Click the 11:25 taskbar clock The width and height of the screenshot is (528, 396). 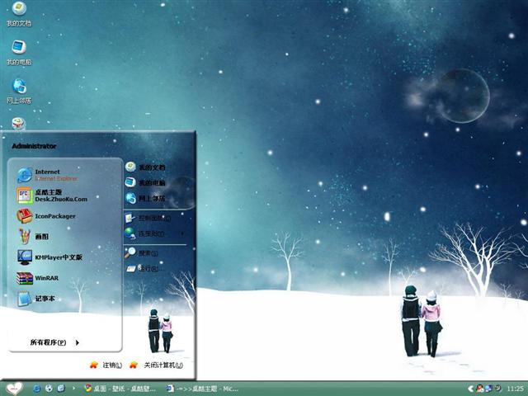(515, 389)
